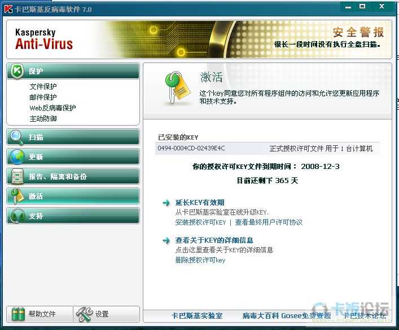Open 帮助文件 button
Viewport: 399px width, 330px height.
tap(40, 314)
